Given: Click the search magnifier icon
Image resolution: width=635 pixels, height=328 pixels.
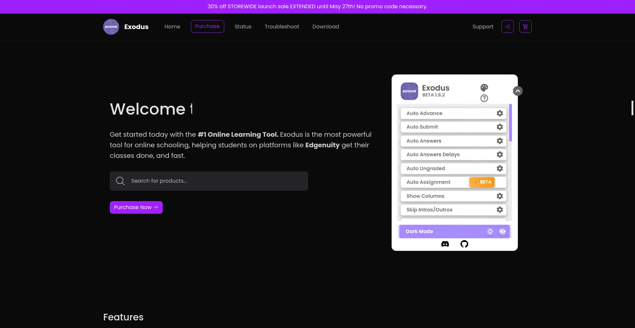Looking at the screenshot, I should (120, 181).
